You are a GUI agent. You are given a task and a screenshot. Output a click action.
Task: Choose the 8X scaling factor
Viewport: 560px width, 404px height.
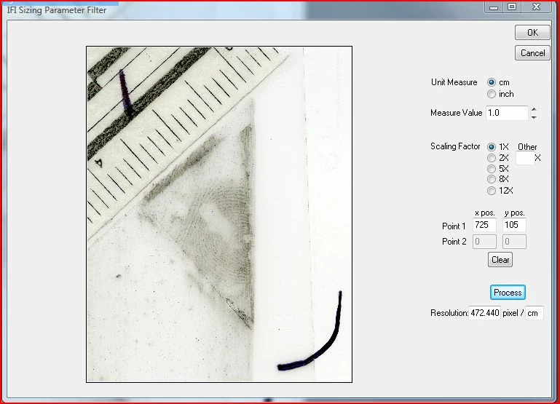(492, 179)
